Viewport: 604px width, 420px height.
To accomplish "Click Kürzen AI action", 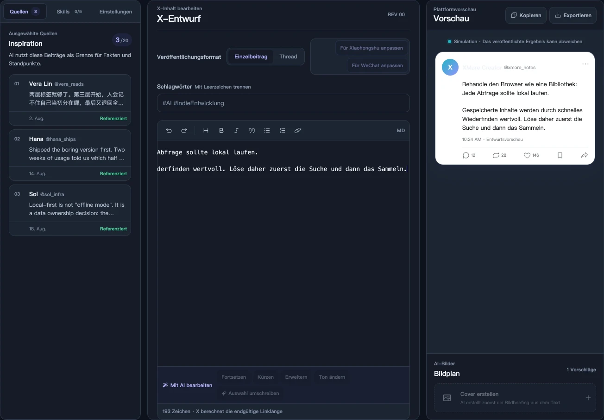I will pos(265,377).
